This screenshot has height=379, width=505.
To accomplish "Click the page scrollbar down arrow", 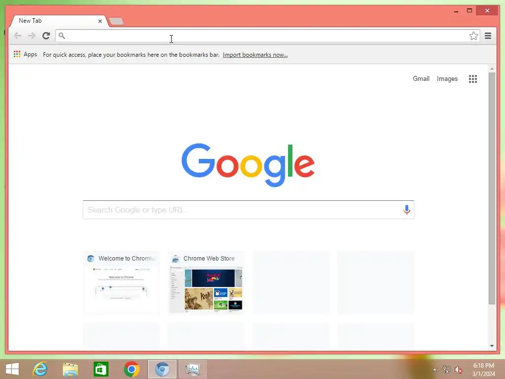I will 492,346.
